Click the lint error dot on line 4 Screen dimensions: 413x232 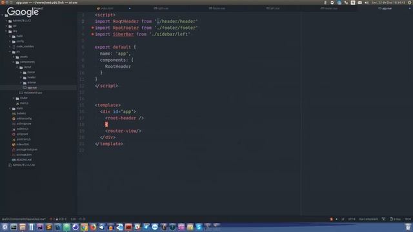tap(93, 34)
